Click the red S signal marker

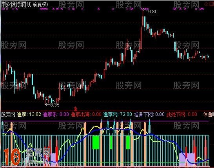tap(76, 109)
